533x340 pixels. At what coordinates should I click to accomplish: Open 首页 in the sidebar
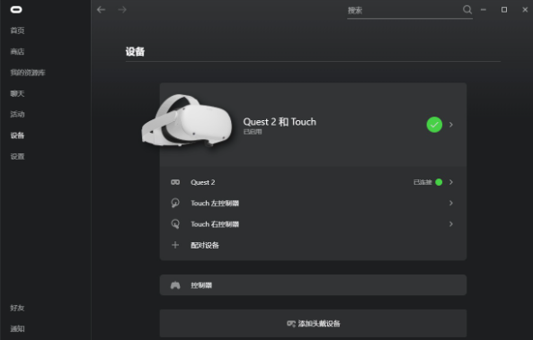(17, 31)
